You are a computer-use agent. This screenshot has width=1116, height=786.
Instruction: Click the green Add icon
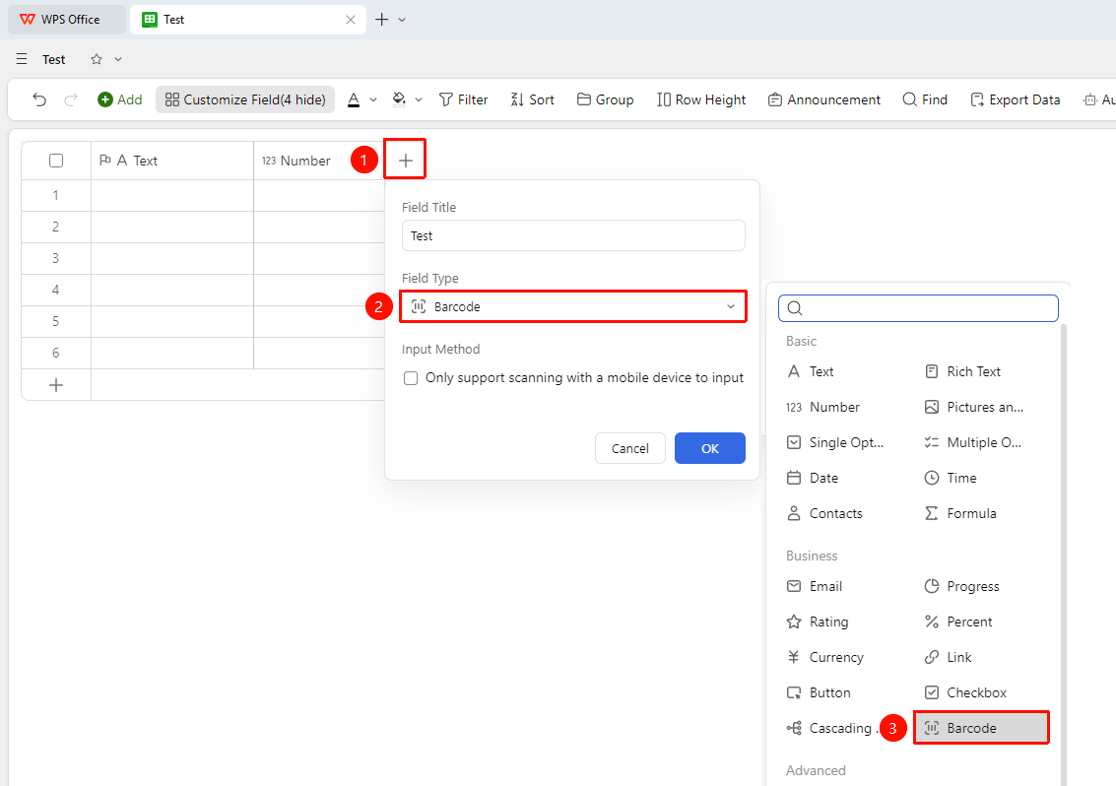tap(105, 99)
